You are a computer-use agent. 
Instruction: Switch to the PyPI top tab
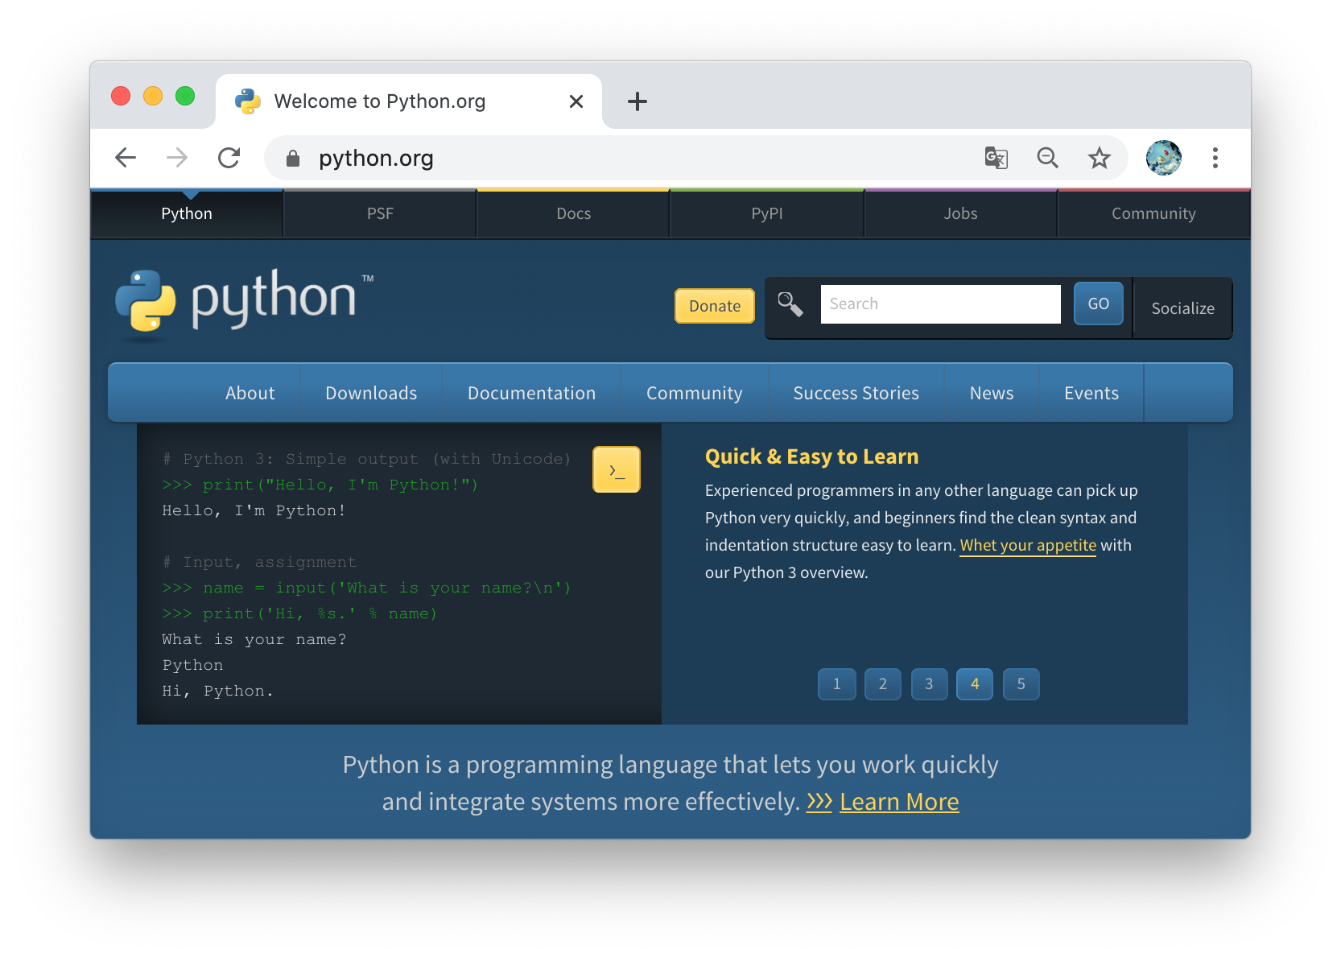pyautogui.click(x=767, y=213)
